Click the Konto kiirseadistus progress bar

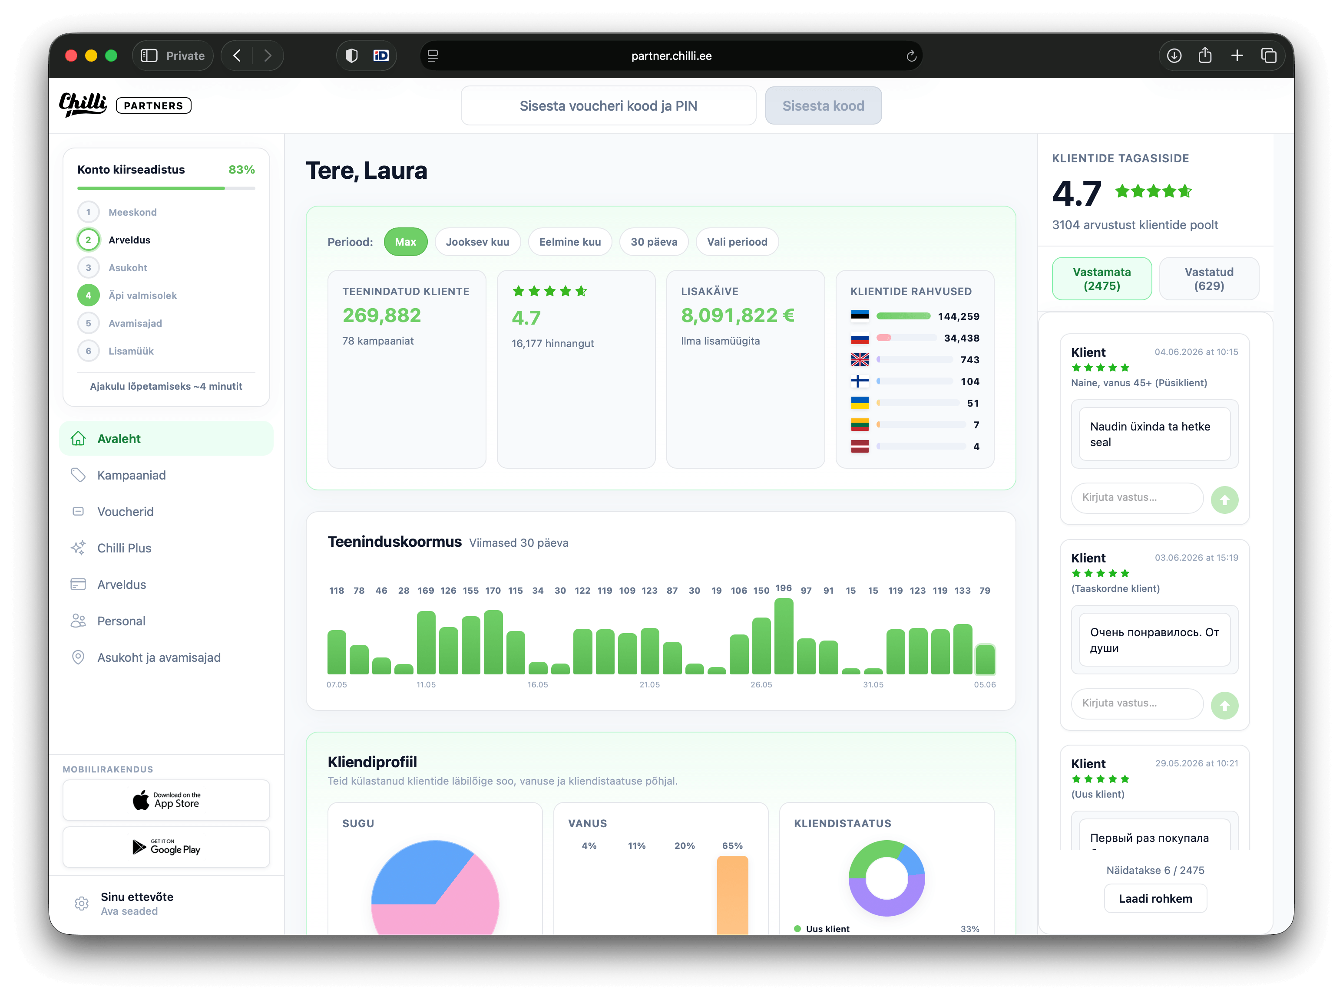[166, 188]
